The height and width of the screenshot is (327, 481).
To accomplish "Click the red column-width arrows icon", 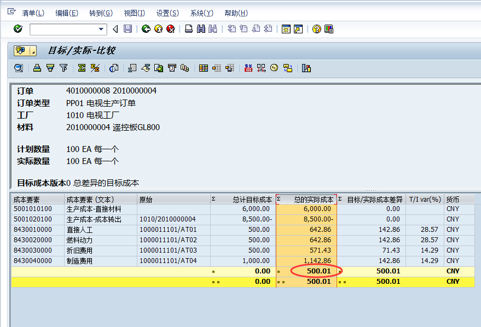I will click(x=262, y=68).
